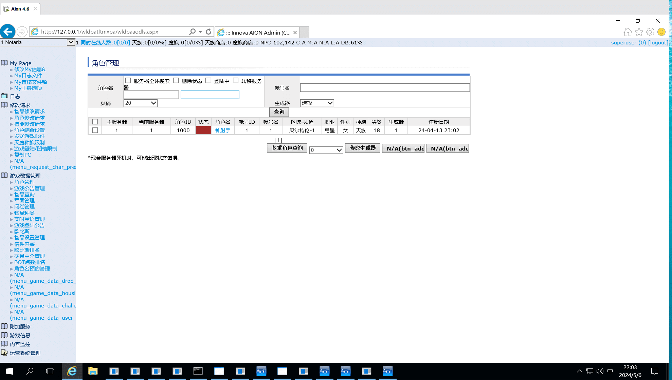Toggle the 服务器全体搜索 checkbox

(128, 80)
